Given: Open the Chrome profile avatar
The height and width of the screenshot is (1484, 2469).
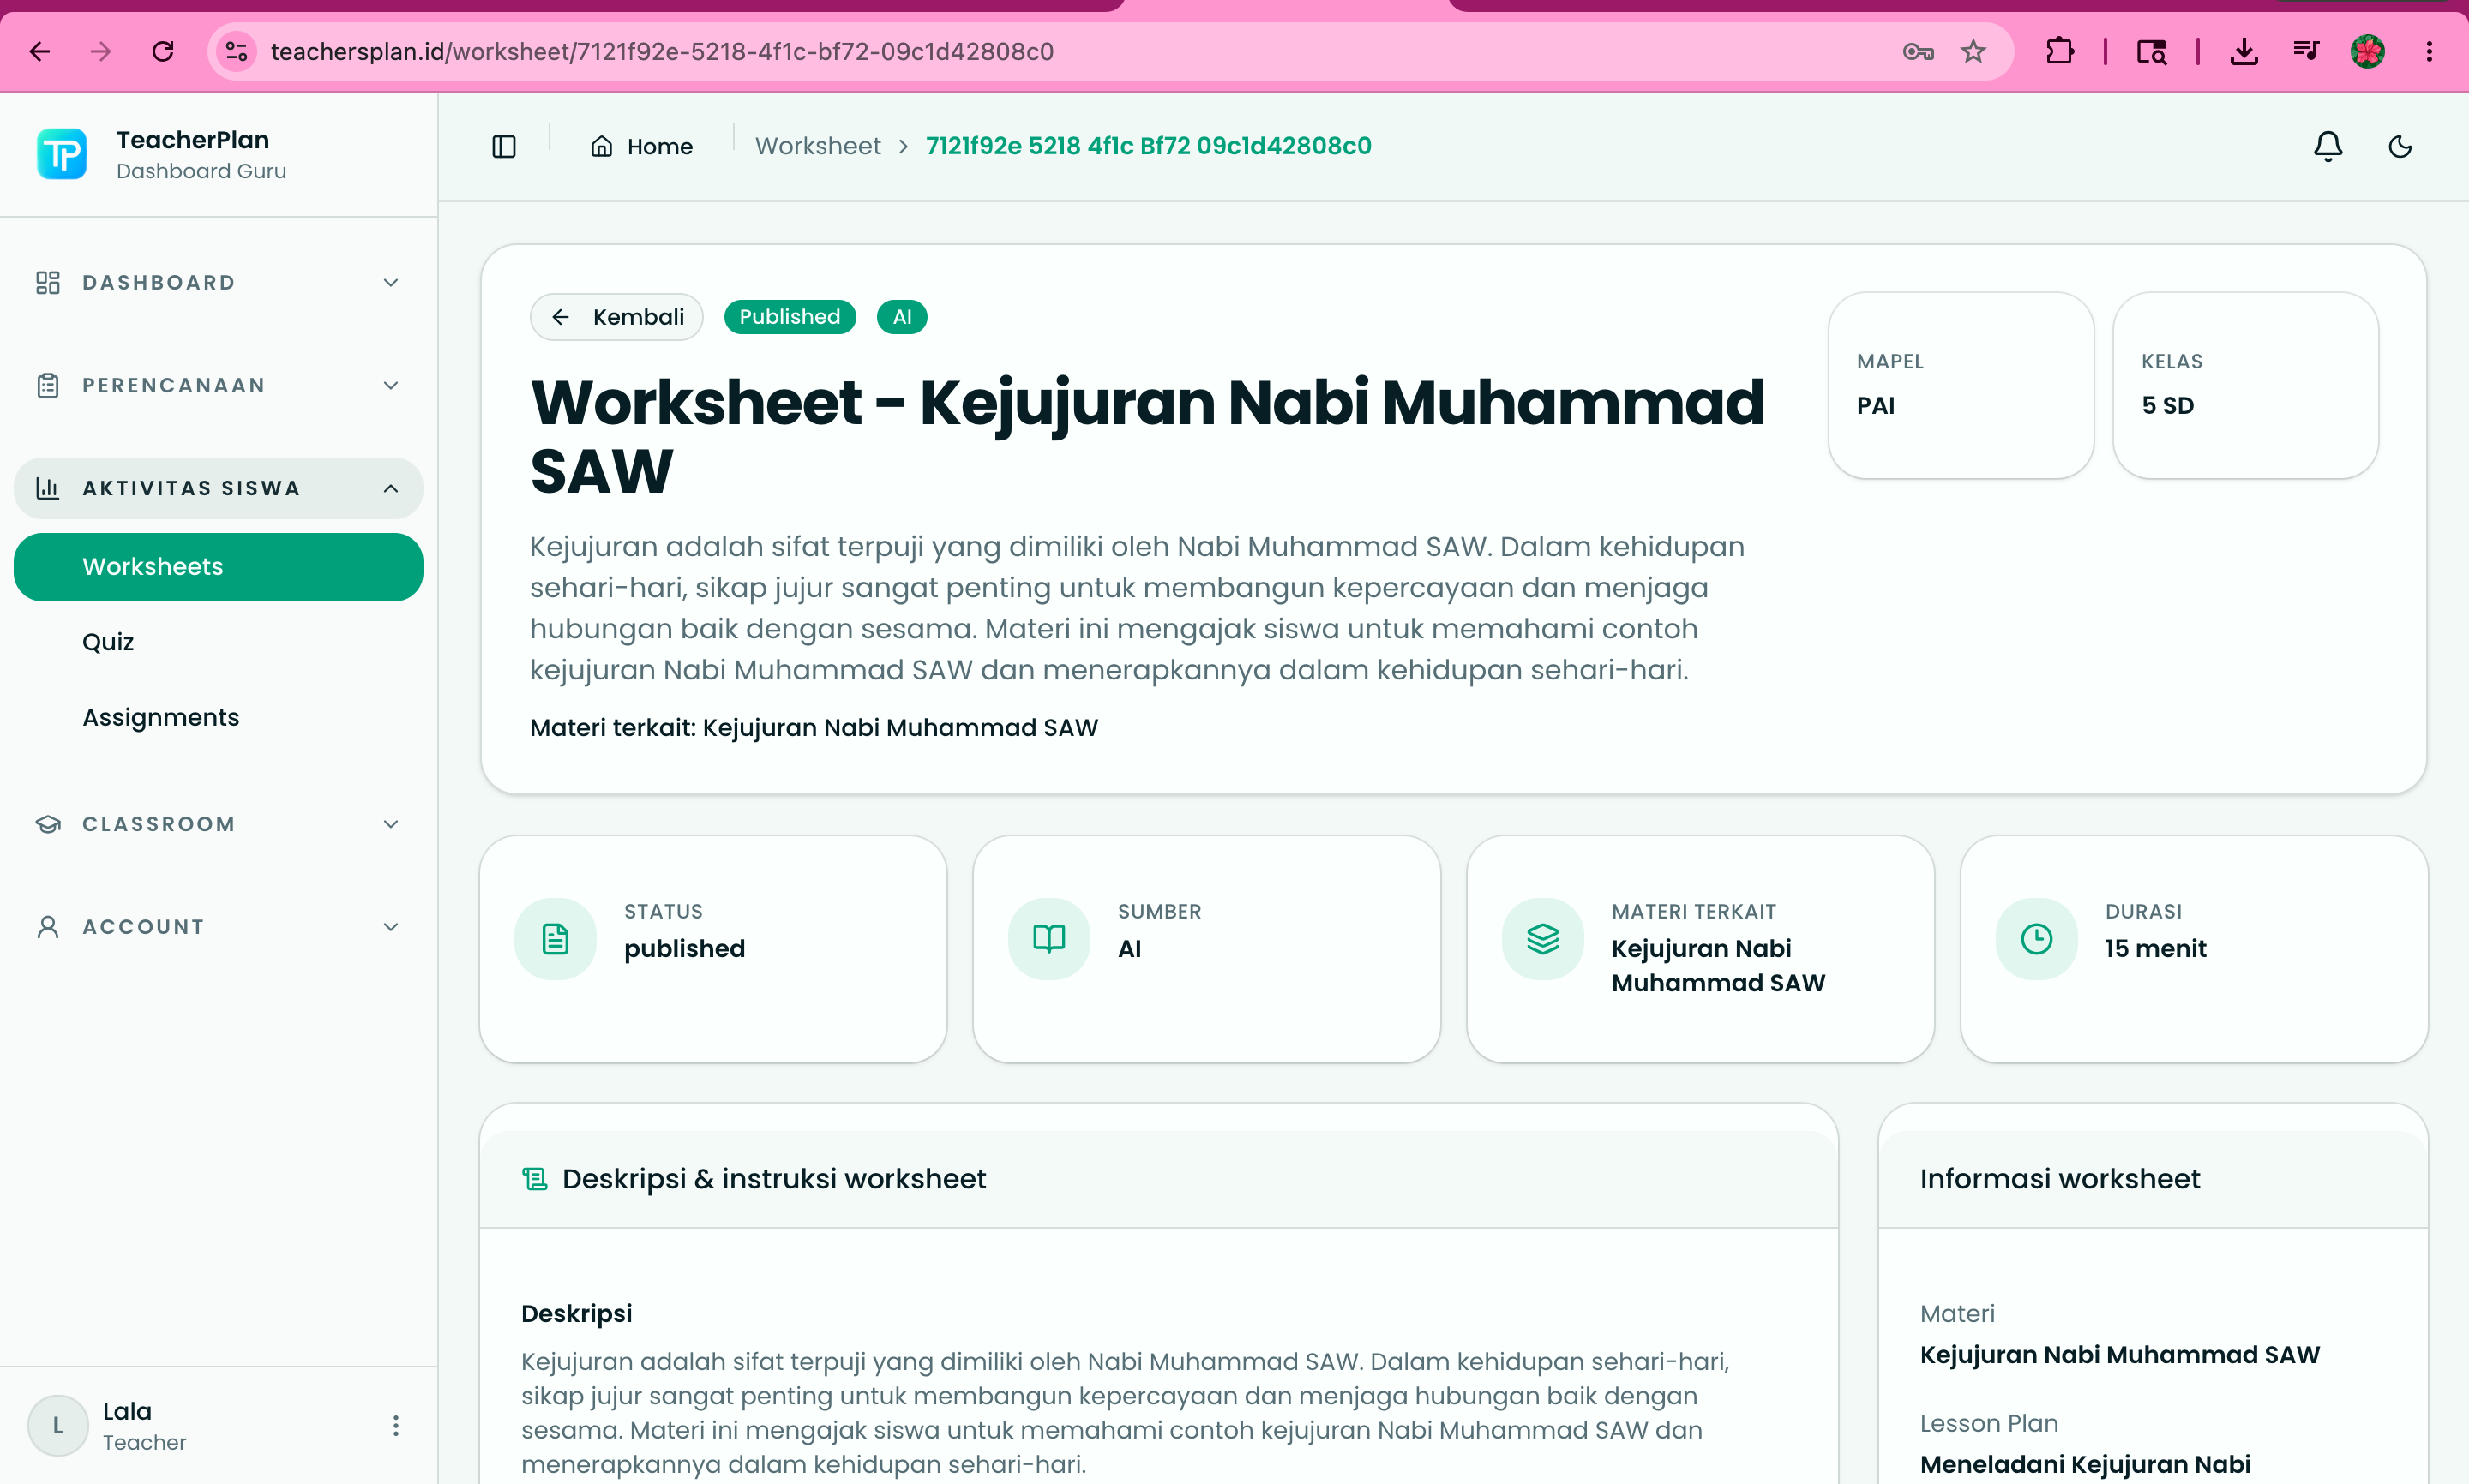Looking at the screenshot, I should (2367, 51).
